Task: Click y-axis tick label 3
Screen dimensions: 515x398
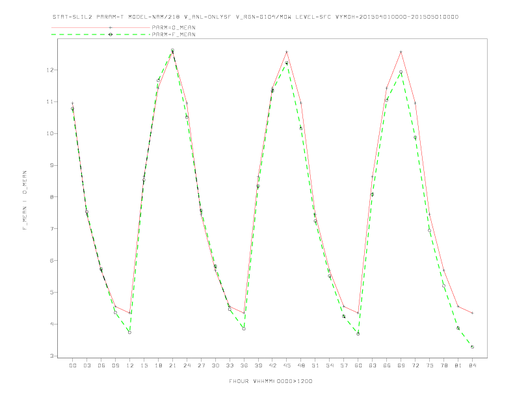Action: point(52,356)
